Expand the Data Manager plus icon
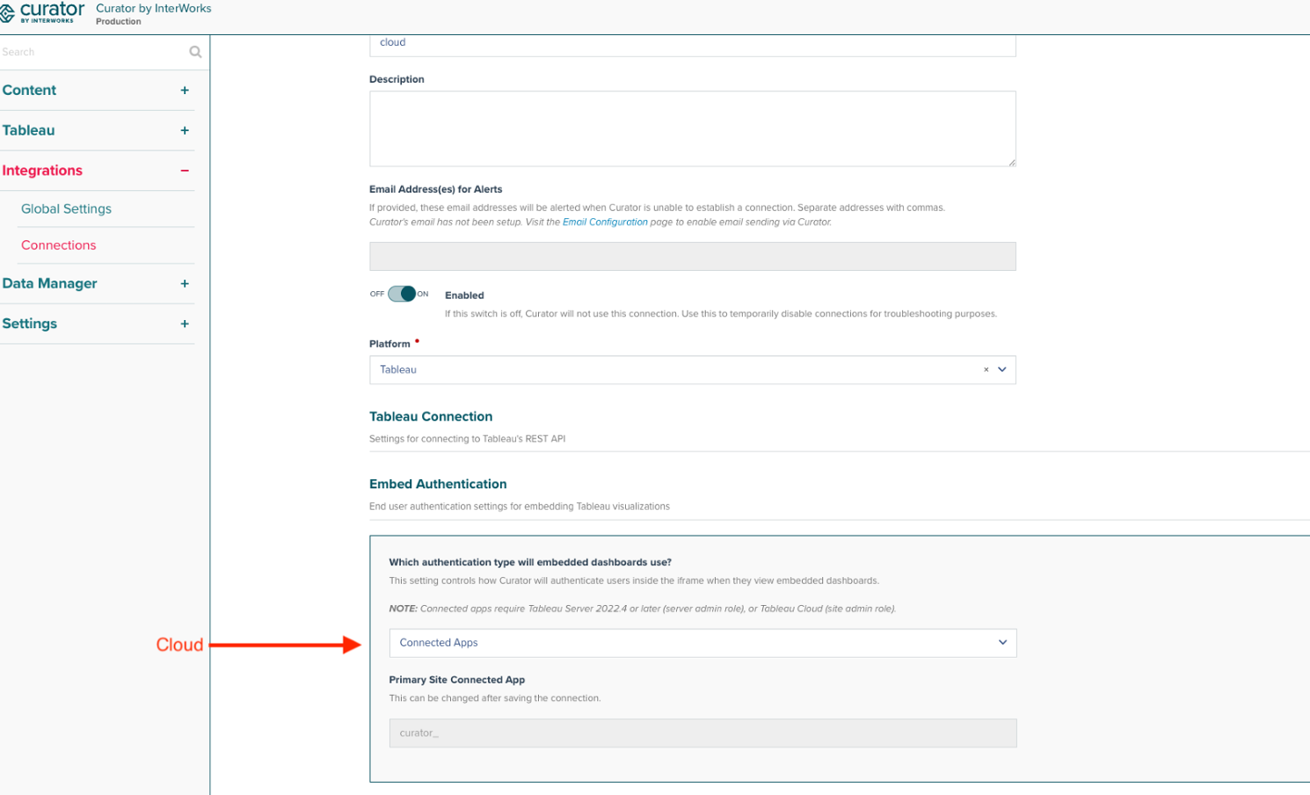This screenshot has width=1310, height=795. 185,284
